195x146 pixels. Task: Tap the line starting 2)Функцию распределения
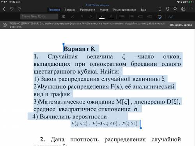[x=104, y=86]
